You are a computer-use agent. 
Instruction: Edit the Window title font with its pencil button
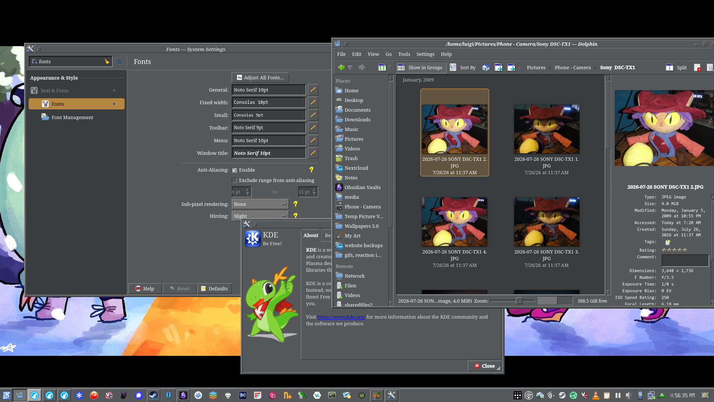pyautogui.click(x=313, y=153)
